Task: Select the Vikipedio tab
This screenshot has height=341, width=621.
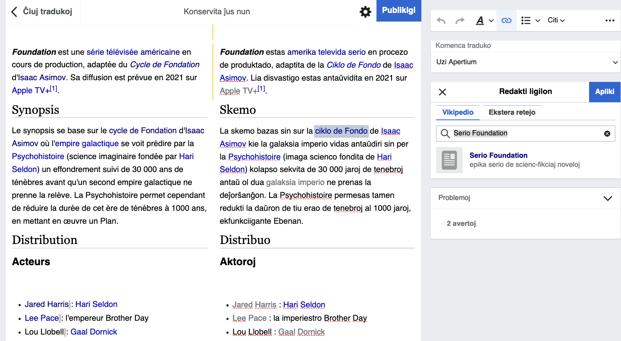Action: 458,113
